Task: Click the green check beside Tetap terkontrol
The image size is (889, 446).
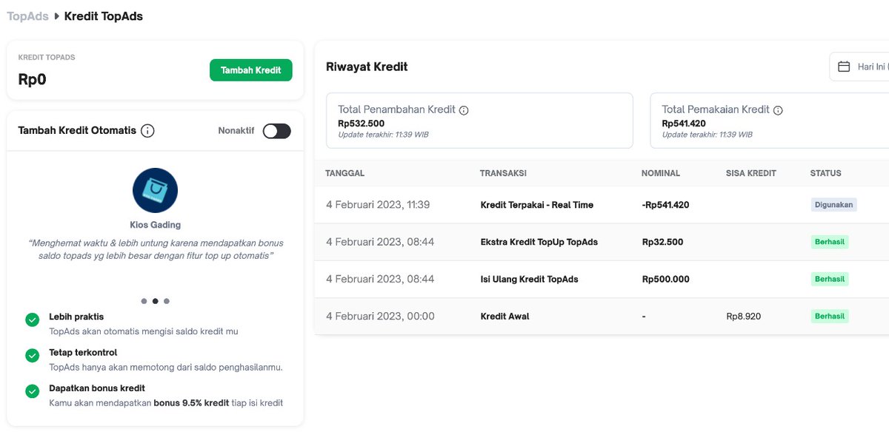Action: point(33,356)
